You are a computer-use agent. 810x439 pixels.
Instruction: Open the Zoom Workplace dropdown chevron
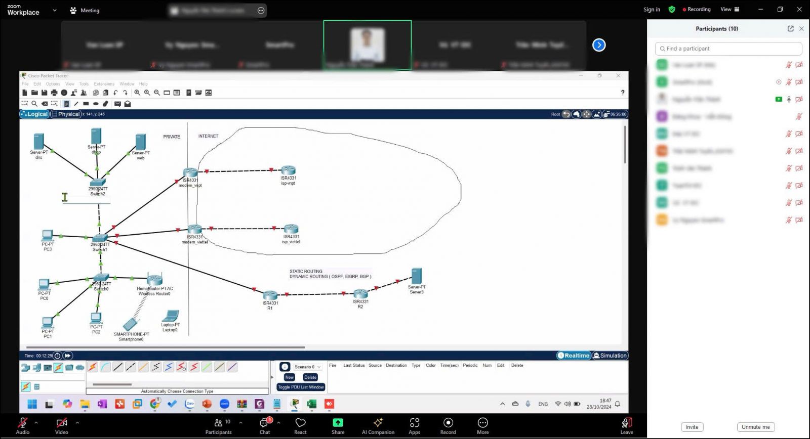55,10
